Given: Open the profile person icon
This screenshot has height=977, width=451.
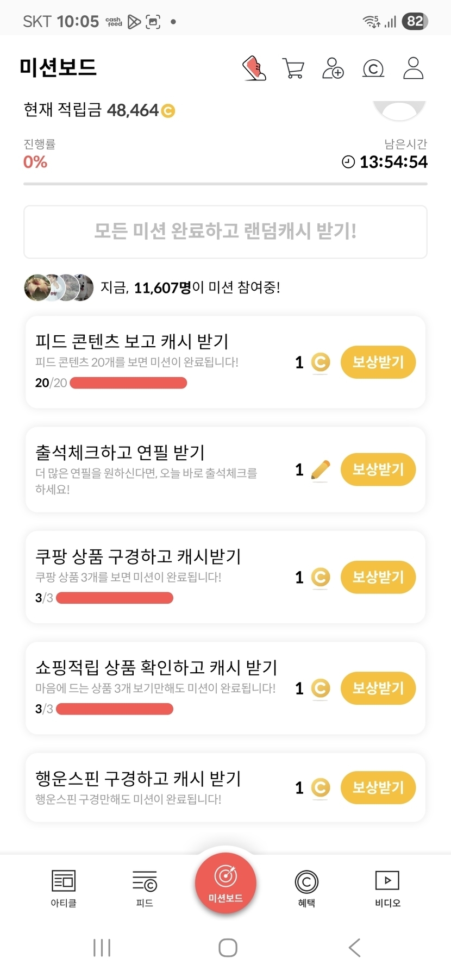Looking at the screenshot, I should point(413,68).
